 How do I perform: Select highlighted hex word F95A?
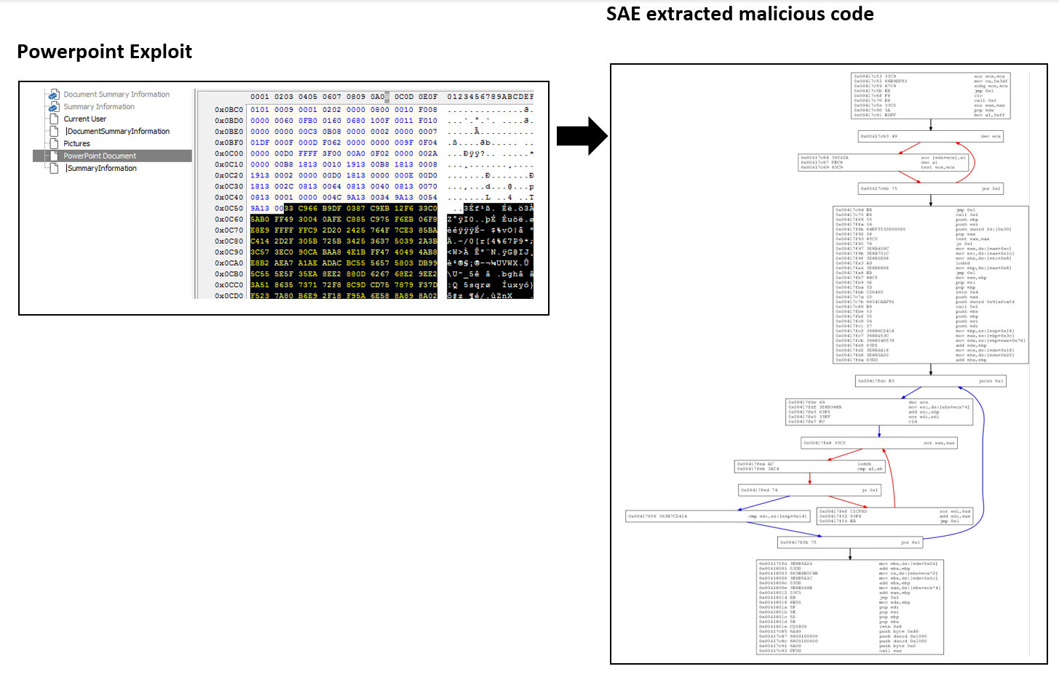(356, 296)
